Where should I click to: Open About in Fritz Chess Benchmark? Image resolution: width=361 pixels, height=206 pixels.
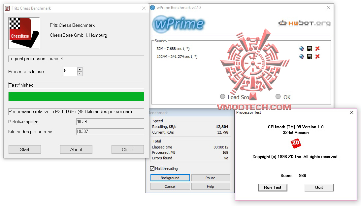[76, 149]
